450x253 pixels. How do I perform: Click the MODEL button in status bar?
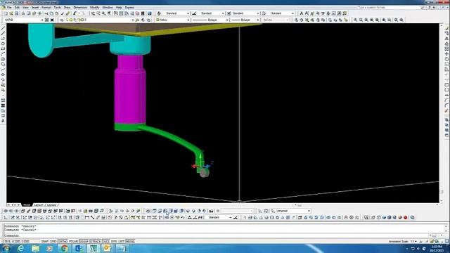tap(130, 242)
